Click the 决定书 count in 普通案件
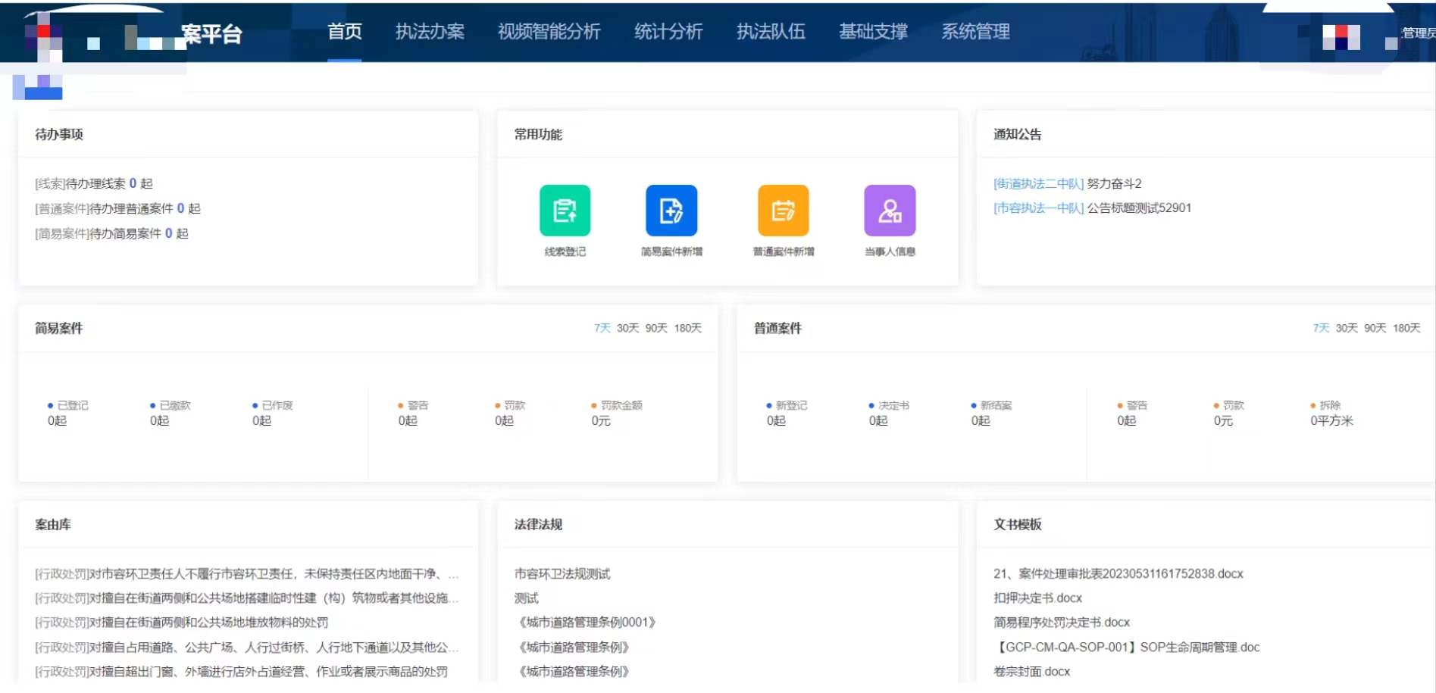The width and height of the screenshot is (1436, 693). coord(879,421)
